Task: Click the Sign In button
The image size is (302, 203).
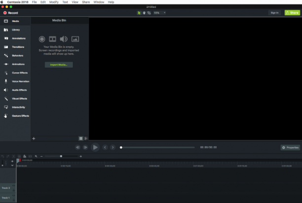Action: click(274, 13)
